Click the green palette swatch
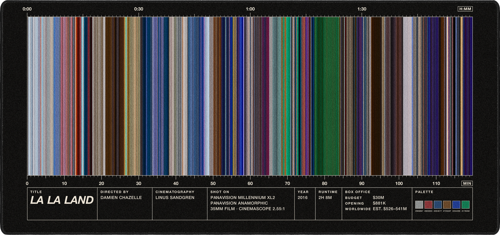500x235 pixels. pos(466,204)
